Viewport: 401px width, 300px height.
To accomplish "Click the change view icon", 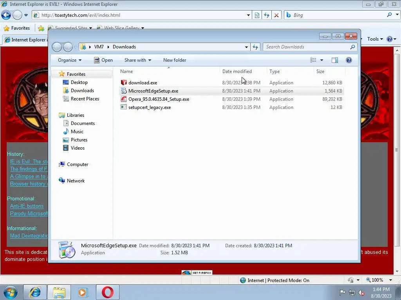I will click(313, 60).
